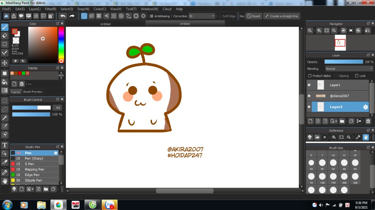This screenshot has width=375, height=210.
Task: Open the Blending mode dropdown
Action: pos(349,69)
